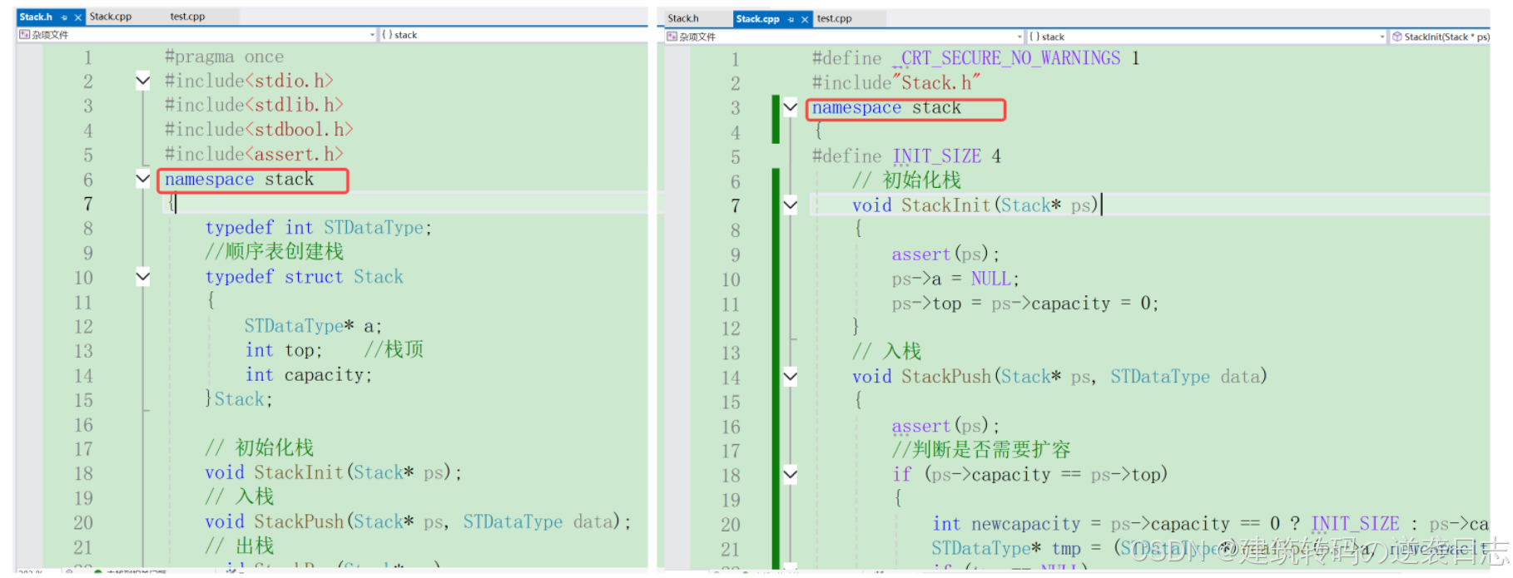The height and width of the screenshot is (578, 1513).
Task: Click 'assert(ps);' on line 9 of Stack.cpp
Action: pyautogui.click(x=945, y=254)
